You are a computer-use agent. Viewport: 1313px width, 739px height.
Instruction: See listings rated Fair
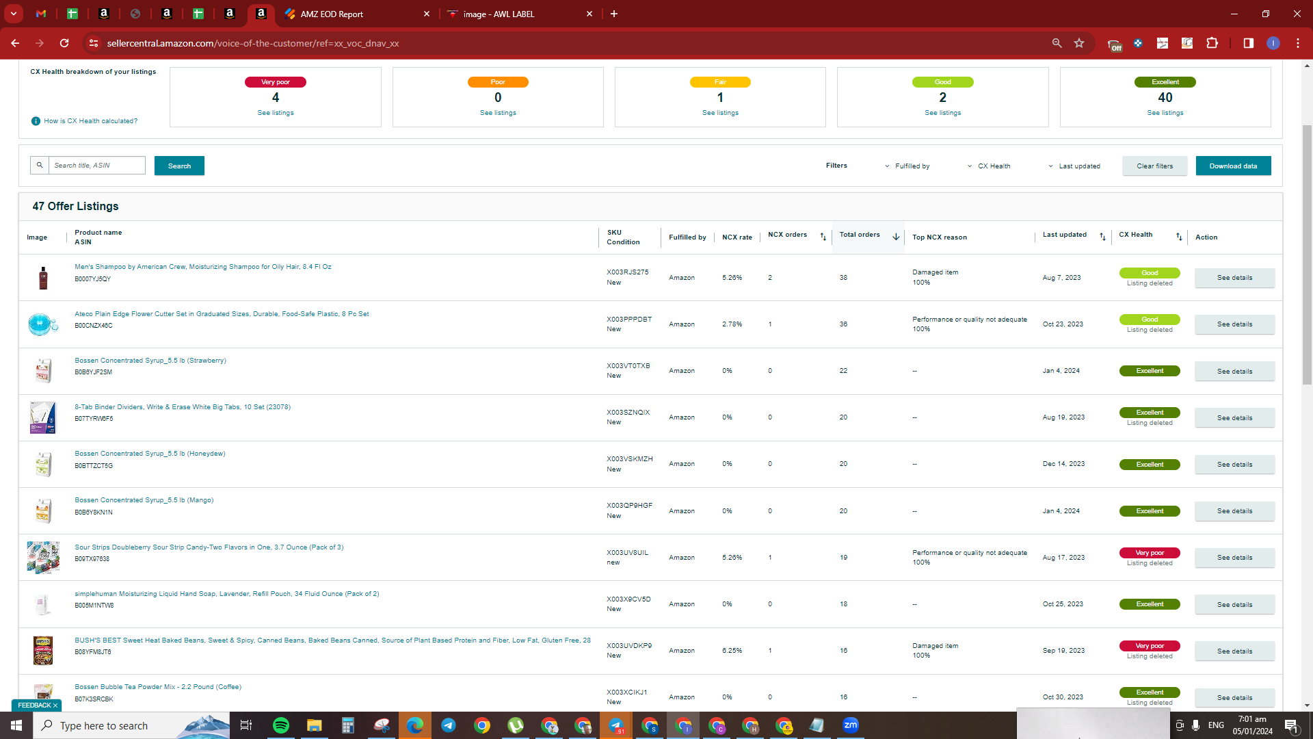[x=720, y=113]
